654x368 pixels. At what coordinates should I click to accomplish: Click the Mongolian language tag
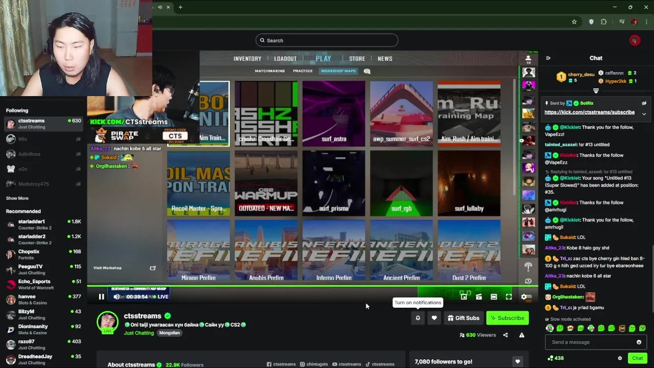coord(170,333)
